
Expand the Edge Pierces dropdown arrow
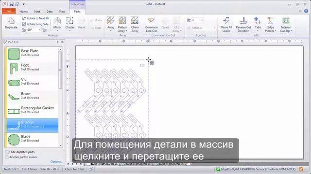pos(276,31)
